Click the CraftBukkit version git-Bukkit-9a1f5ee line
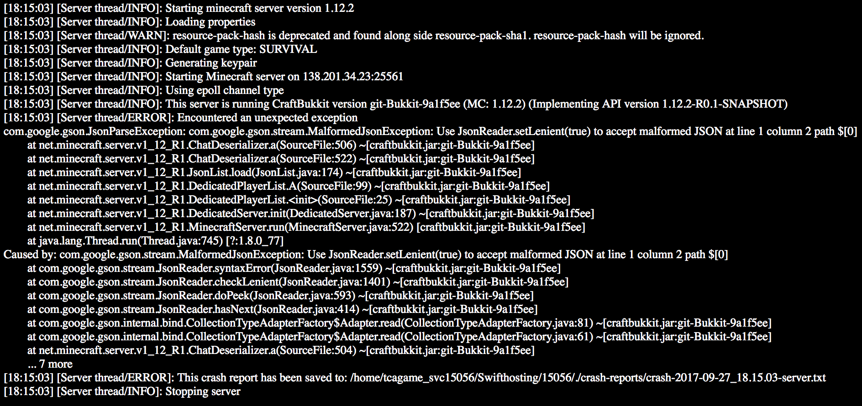Screen dimensions: 862x406 pyautogui.click(x=395, y=104)
